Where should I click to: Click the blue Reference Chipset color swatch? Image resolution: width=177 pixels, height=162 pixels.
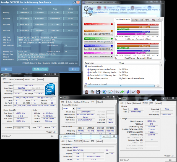[112, 46]
